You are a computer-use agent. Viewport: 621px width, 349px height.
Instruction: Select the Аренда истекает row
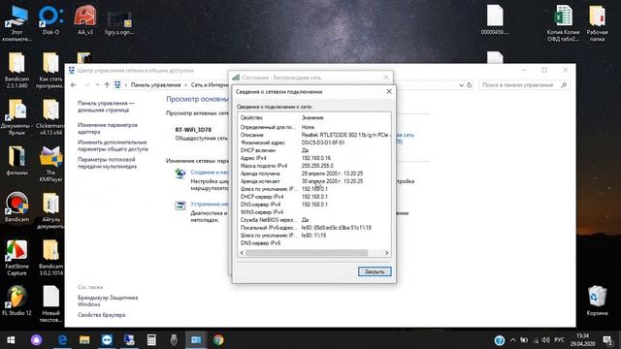click(314, 181)
